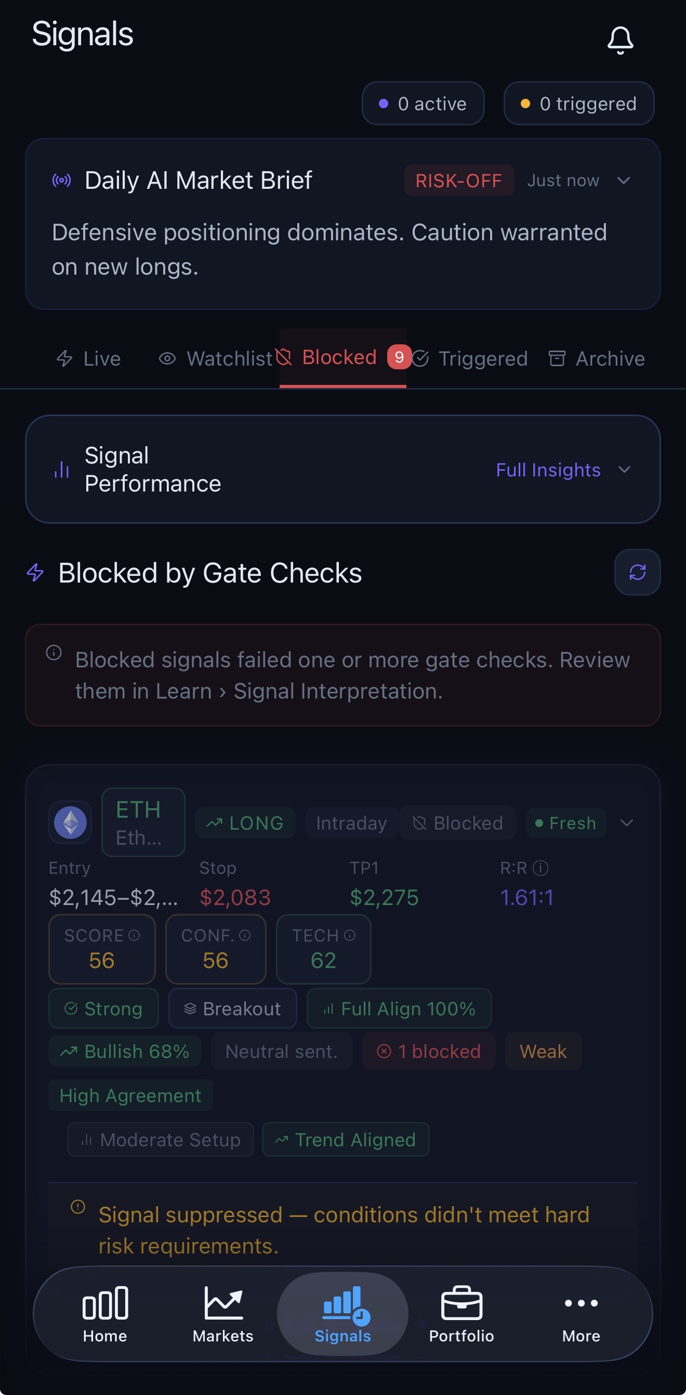686x1395 pixels.
Task: Click the ETH coin icon
Action: pyautogui.click(x=70, y=823)
